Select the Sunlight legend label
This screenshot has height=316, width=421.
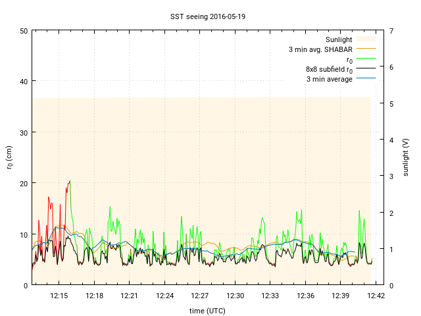(x=339, y=39)
